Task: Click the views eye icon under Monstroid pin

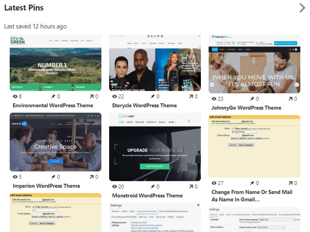Action: 114,187
